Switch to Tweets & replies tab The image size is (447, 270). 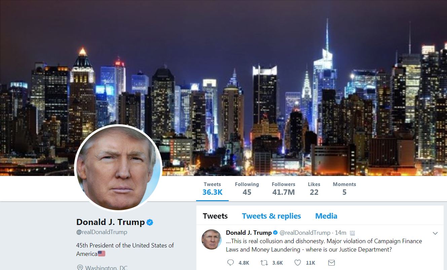(x=271, y=216)
